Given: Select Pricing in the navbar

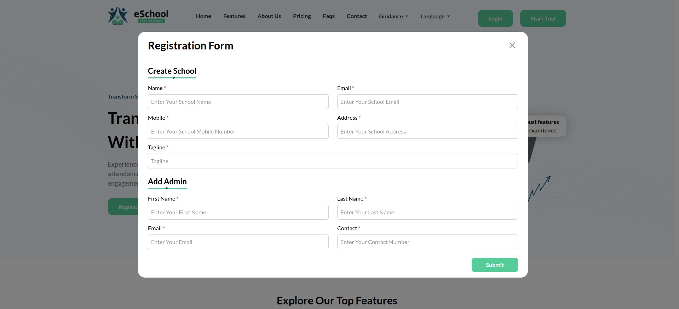Looking at the screenshot, I should click(302, 16).
